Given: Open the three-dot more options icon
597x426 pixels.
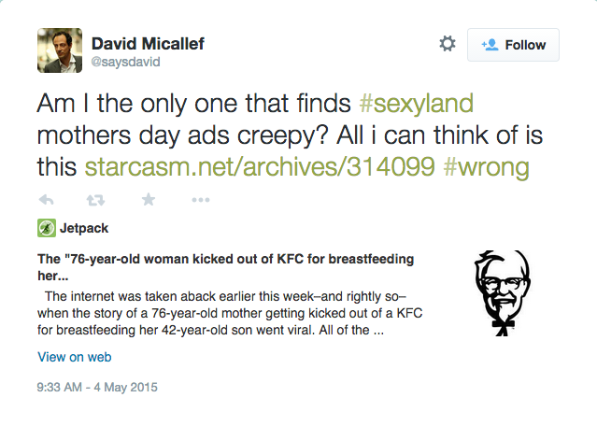Looking at the screenshot, I should (x=201, y=200).
